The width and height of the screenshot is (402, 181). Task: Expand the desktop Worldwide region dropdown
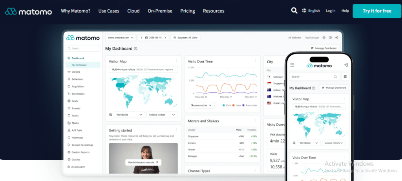[x=129, y=115]
